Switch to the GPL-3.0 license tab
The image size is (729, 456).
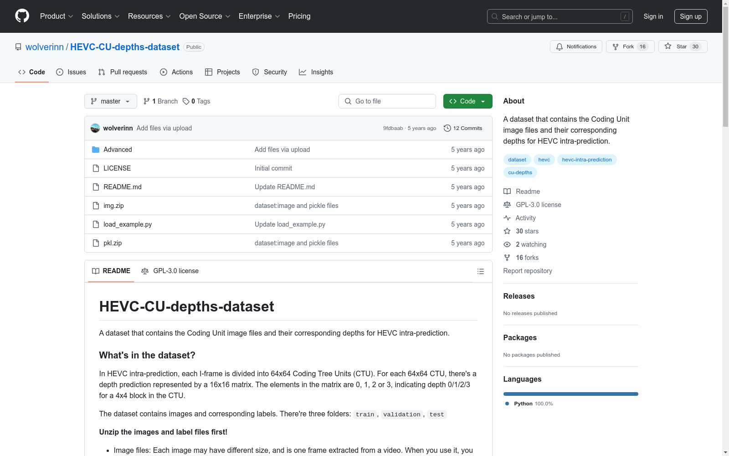(x=170, y=271)
